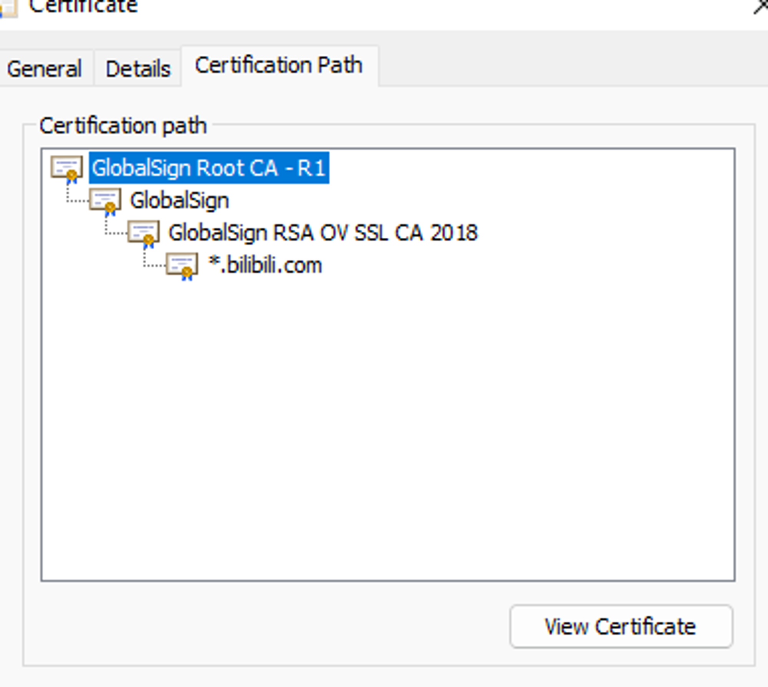Select the GlobalSign intermediate entry
Image resolution: width=768 pixels, height=687 pixels.
click(179, 200)
